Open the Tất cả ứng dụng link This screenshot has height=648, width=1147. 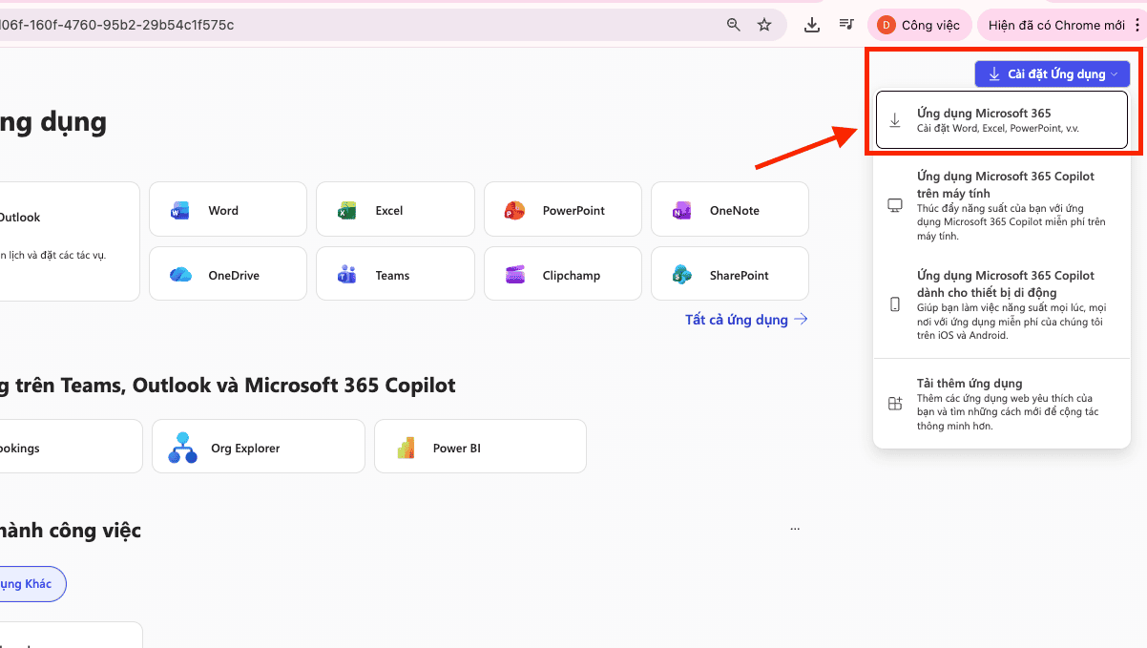(745, 320)
